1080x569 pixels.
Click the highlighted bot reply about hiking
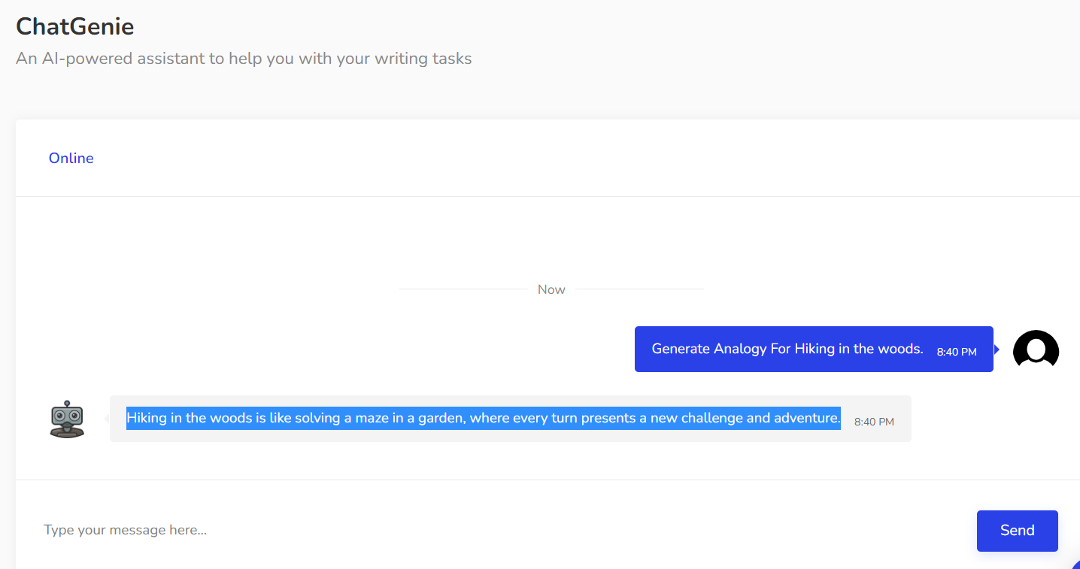pos(484,418)
